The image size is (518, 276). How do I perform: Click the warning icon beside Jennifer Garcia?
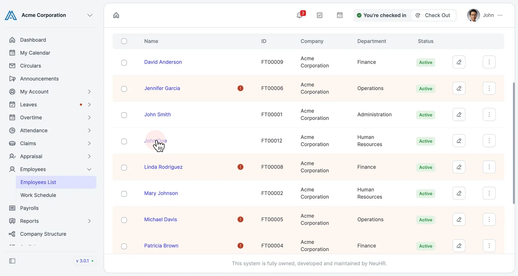click(241, 88)
